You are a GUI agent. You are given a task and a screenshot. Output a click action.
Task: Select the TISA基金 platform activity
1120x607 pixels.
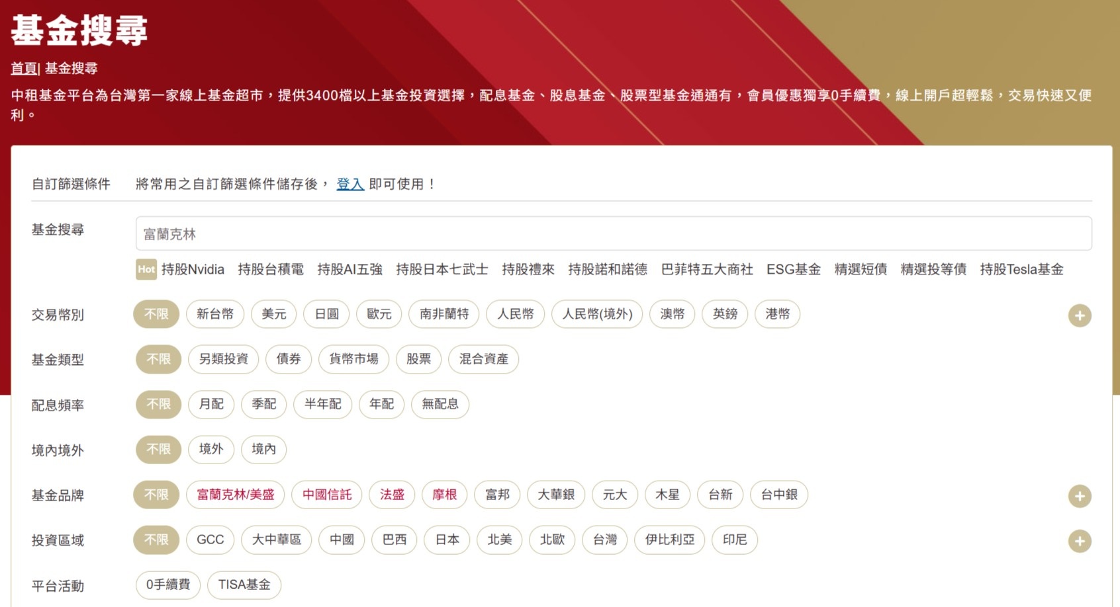click(244, 585)
